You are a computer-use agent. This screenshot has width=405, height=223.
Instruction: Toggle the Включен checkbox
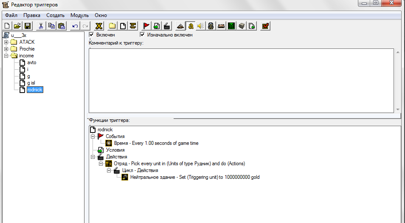[91, 35]
